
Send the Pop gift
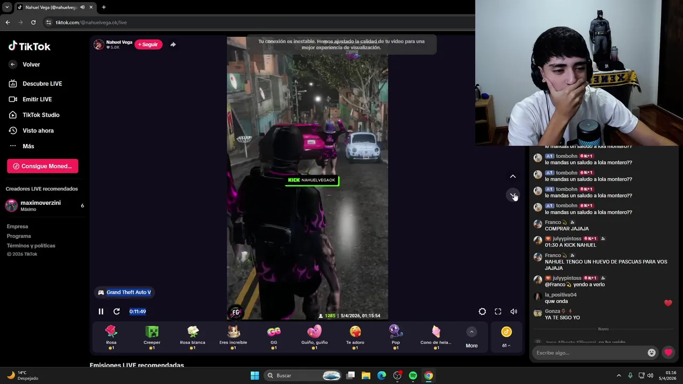click(x=395, y=337)
